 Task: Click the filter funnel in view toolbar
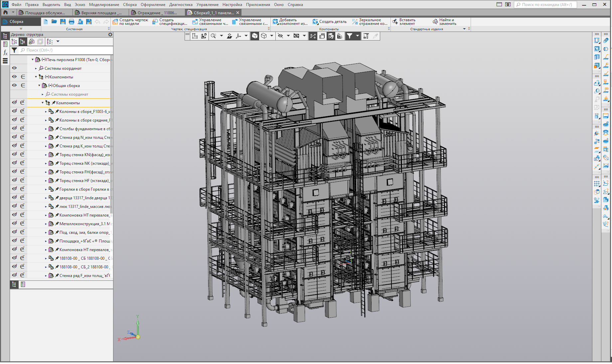350,36
